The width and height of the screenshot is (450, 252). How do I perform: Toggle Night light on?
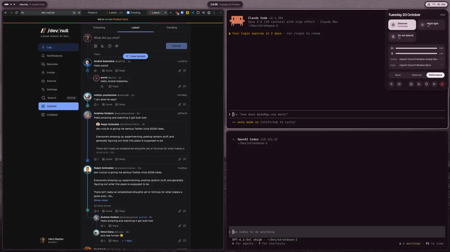pos(431,25)
